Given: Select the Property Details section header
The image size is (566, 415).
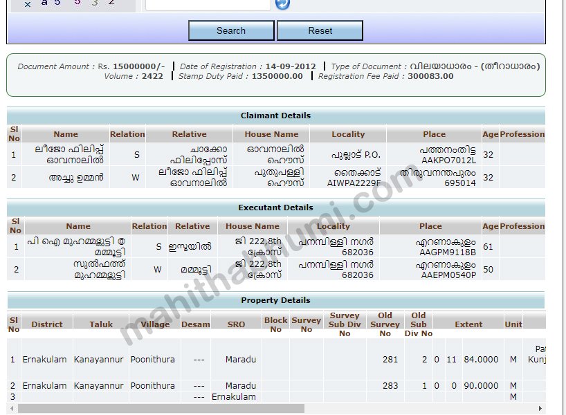Looking at the screenshot, I should pyautogui.click(x=275, y=300).
